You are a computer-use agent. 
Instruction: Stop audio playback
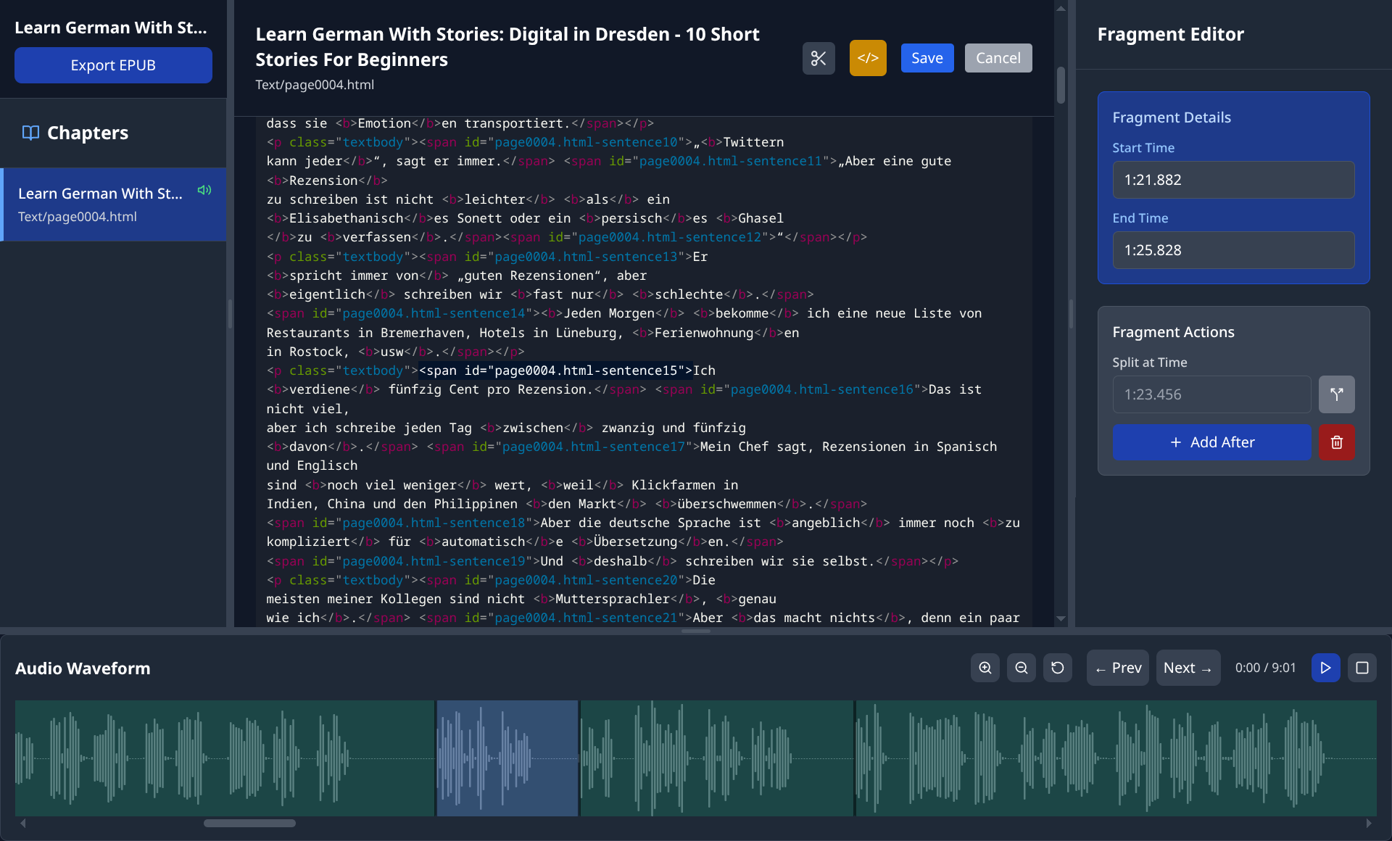coord(1362,668)
